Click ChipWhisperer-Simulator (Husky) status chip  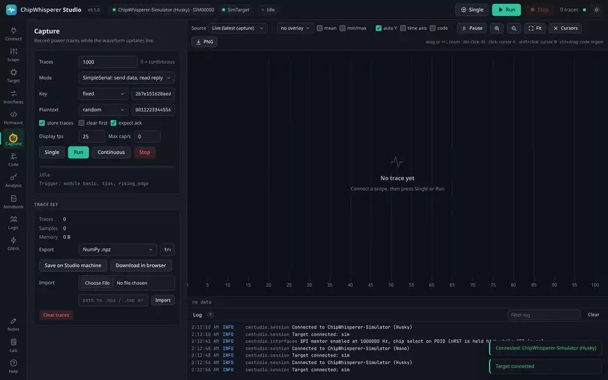click(x=163, y=9)
